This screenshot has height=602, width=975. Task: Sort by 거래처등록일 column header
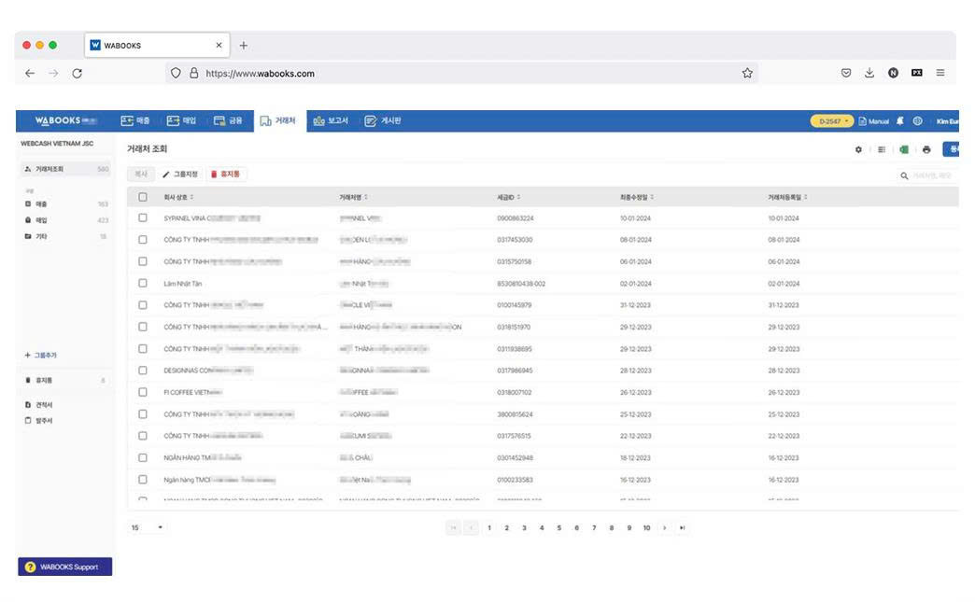(787, 197)
